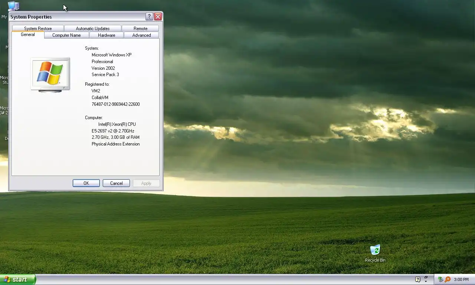Click the text 'E5-2697 v2 @ 2.70GHz'
This screenshot has width=475, height=285.
(113, 131)
